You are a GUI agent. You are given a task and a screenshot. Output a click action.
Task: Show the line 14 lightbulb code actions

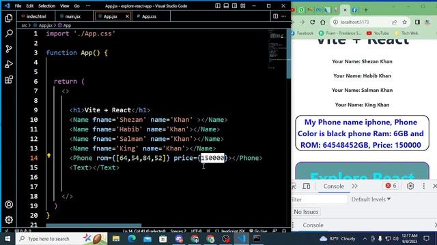48,156
